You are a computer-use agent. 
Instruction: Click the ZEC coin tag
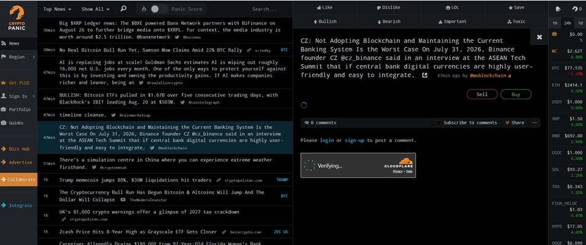click(x=277, y=232)
